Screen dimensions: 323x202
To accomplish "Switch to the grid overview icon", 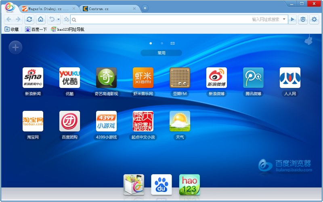I will coord(173,44).
